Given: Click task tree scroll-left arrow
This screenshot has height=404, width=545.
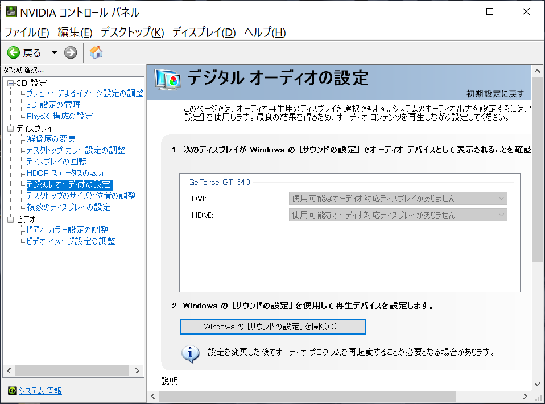Looking at the screenshot, I should pos(9,370).
